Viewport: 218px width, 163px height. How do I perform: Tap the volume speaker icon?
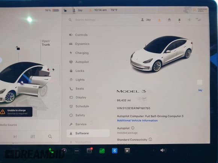tap(163, 150)
